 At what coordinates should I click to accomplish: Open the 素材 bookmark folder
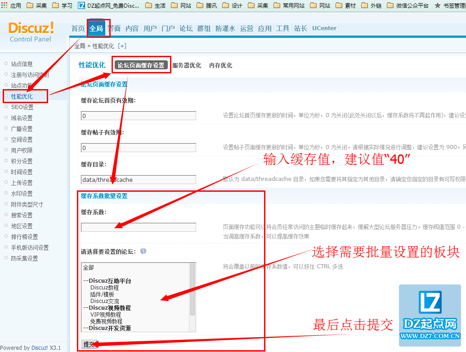[x=345, y=5]
